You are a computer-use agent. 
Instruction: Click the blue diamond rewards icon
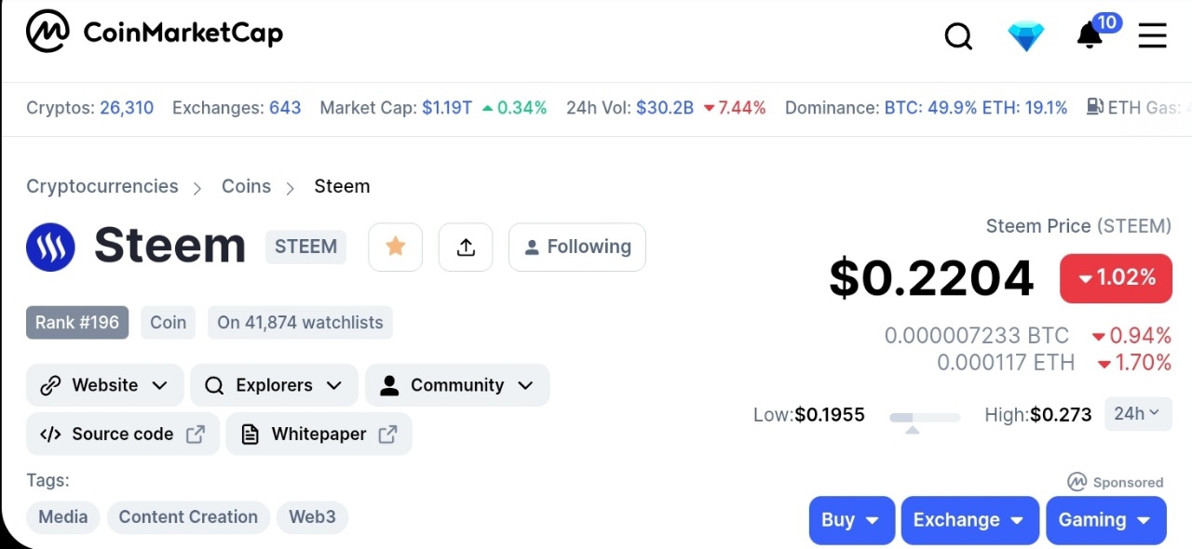click(1025, 36)
